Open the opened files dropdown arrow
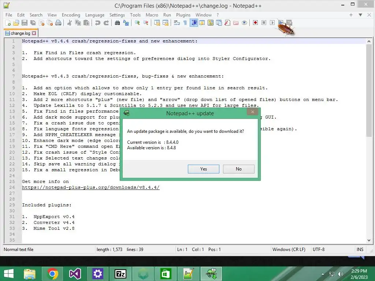375x281 pixels. tap(360, 15)
